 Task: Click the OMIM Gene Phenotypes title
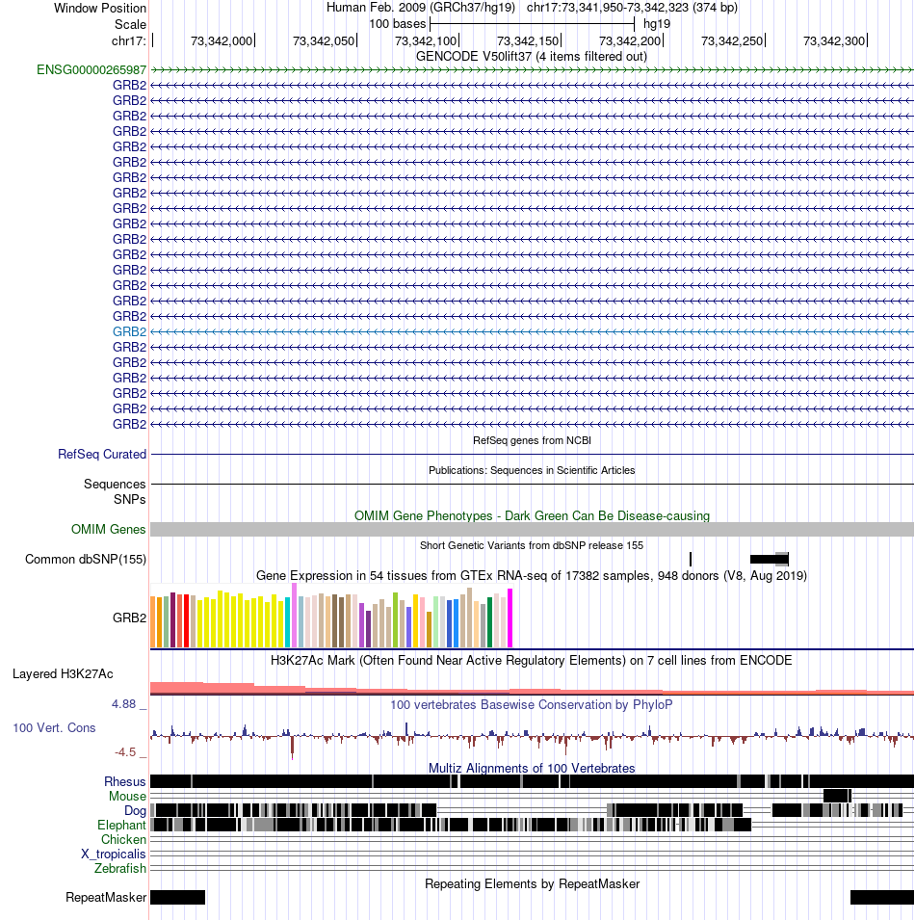pyautogui.click(x=532, y=515)
